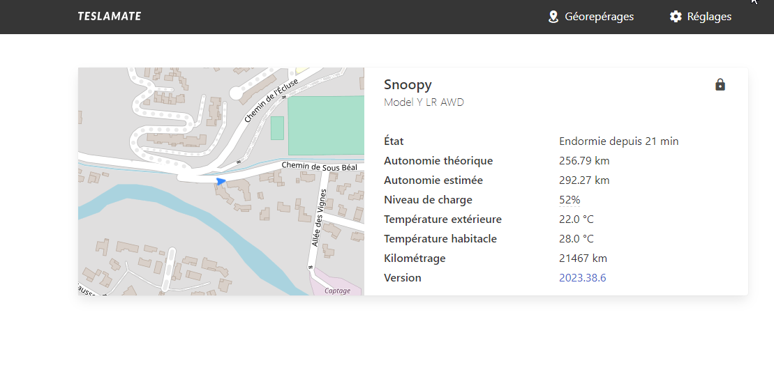The height and width of the screenshot is (386, 774).
Task: Click the Captage area label on map
Action: point(338,291)
